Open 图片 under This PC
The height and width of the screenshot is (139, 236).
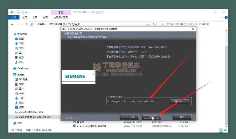coord(19,89)
